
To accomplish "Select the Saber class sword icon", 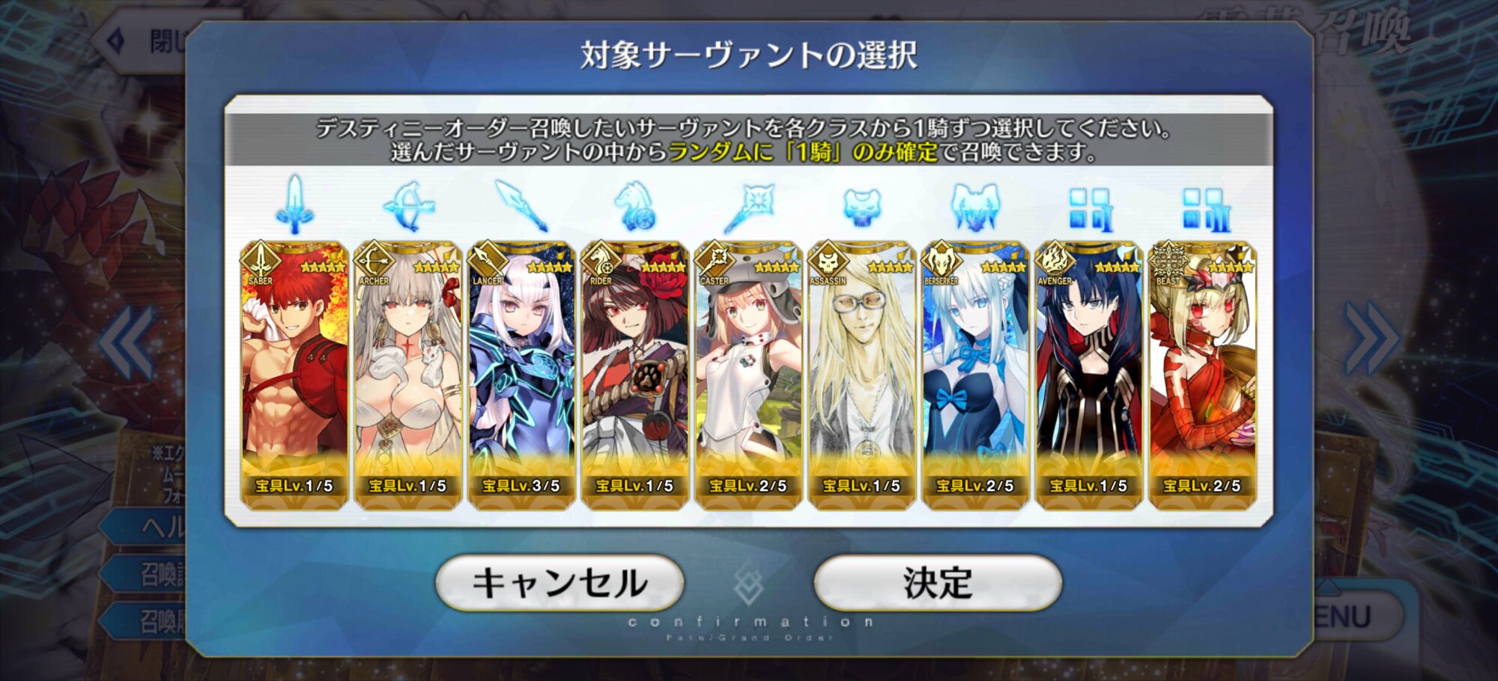I will (x=294, y=205).
